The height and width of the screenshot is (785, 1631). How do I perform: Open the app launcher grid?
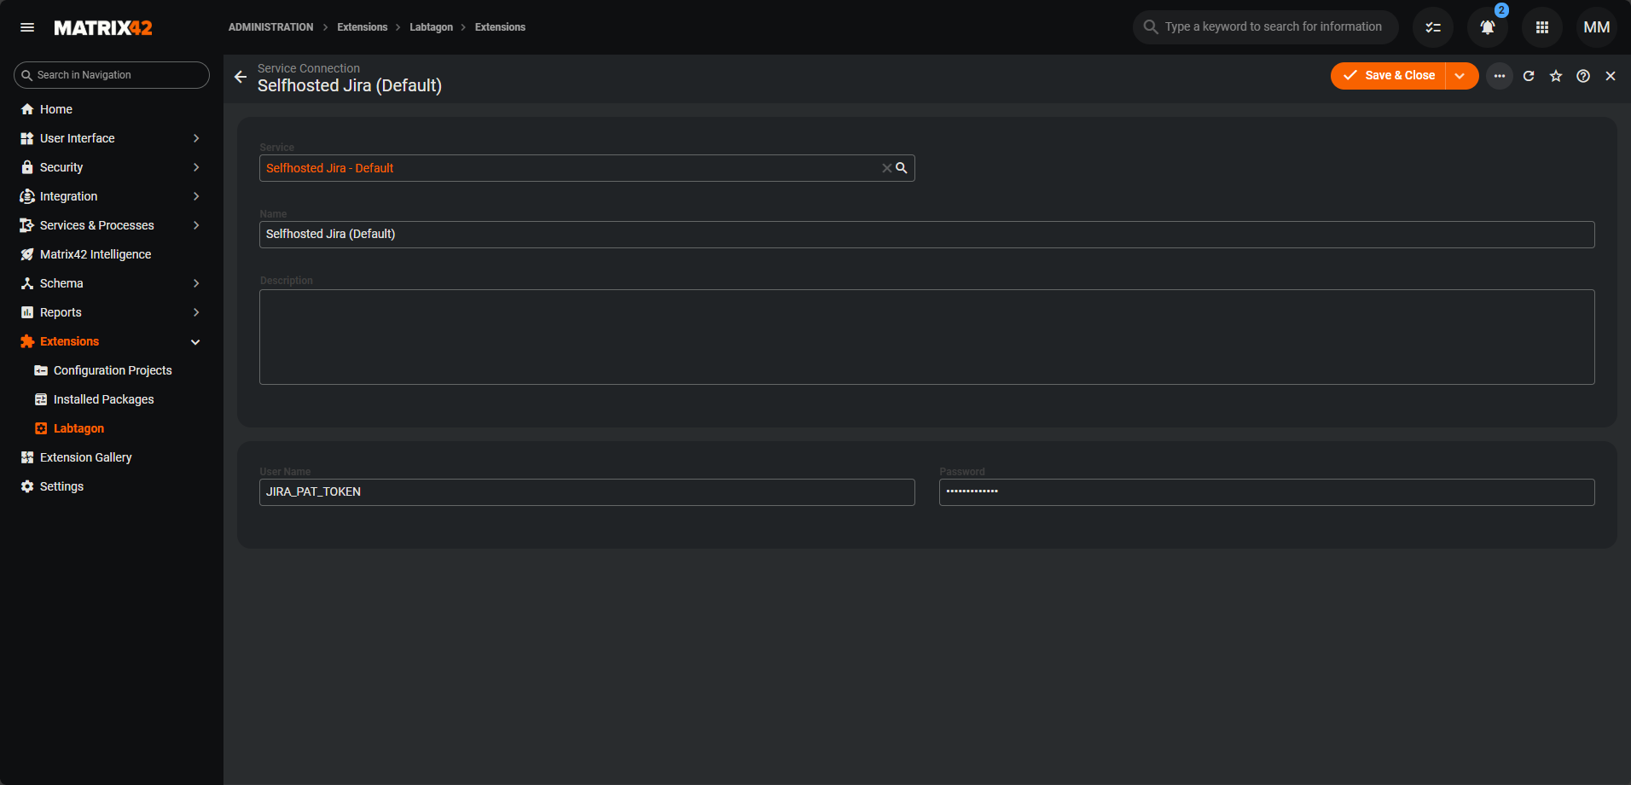coord(1541,27)
